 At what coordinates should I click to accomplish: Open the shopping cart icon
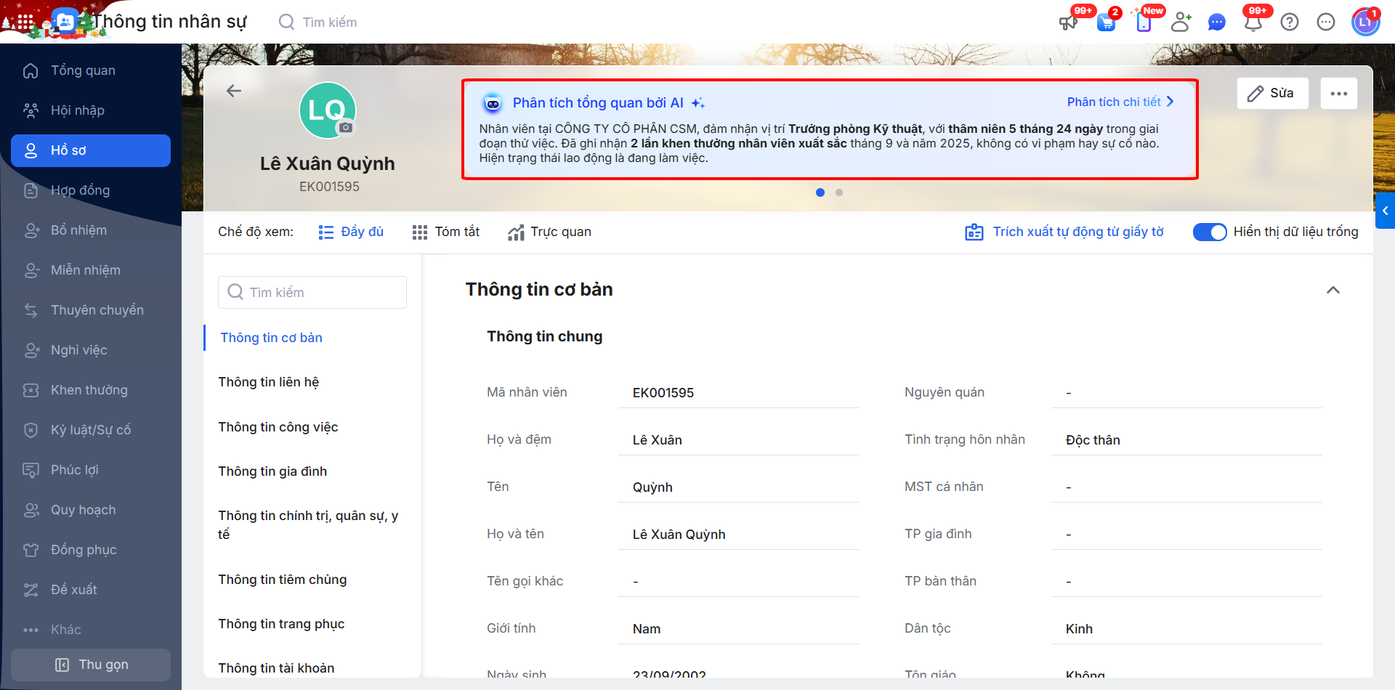point(1106,23)
